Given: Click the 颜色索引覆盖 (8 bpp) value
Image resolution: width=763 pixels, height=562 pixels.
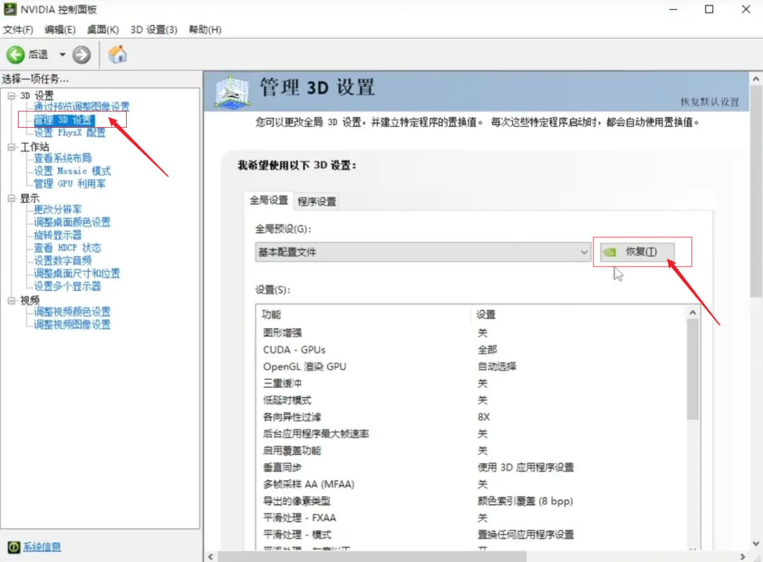Looking at the screenshot, I should click(x=526, y=501).
